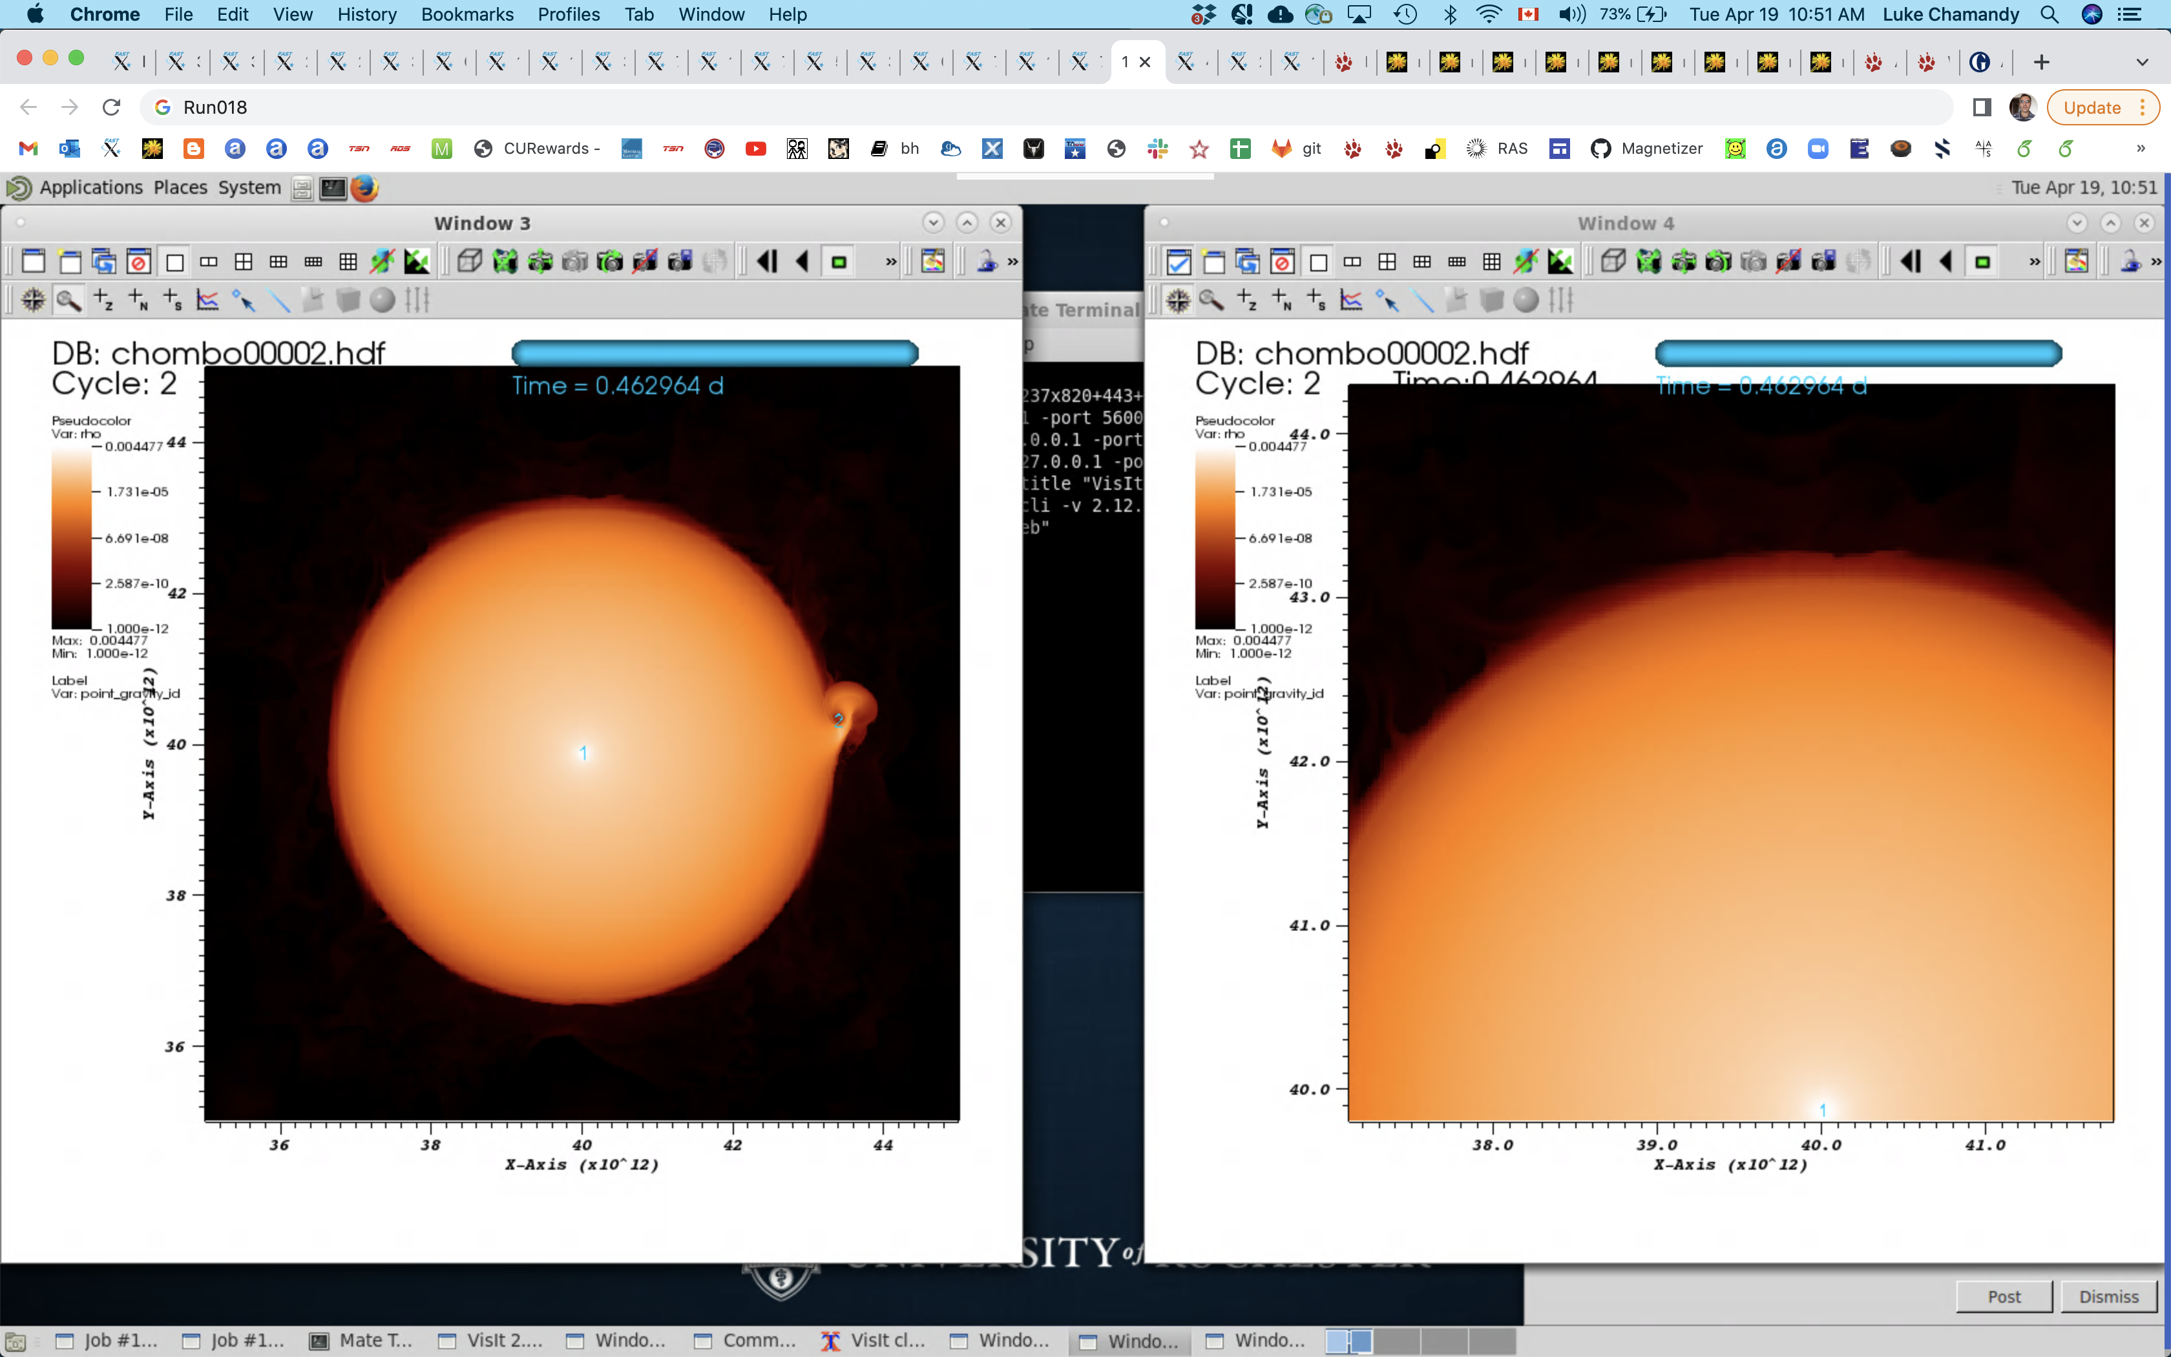Toggle Invert background in Window 4
2171x1357 pixels.
1561,262
